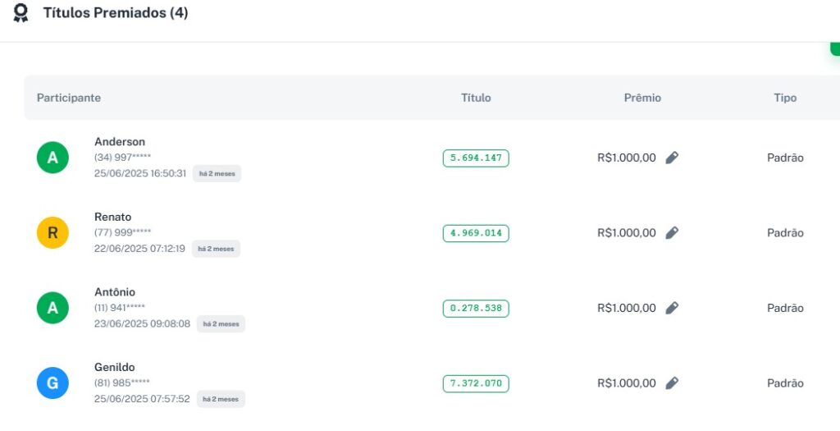Click title badge 0.278.538
This screenshot has height=431, width=840.
click(476, 309)
